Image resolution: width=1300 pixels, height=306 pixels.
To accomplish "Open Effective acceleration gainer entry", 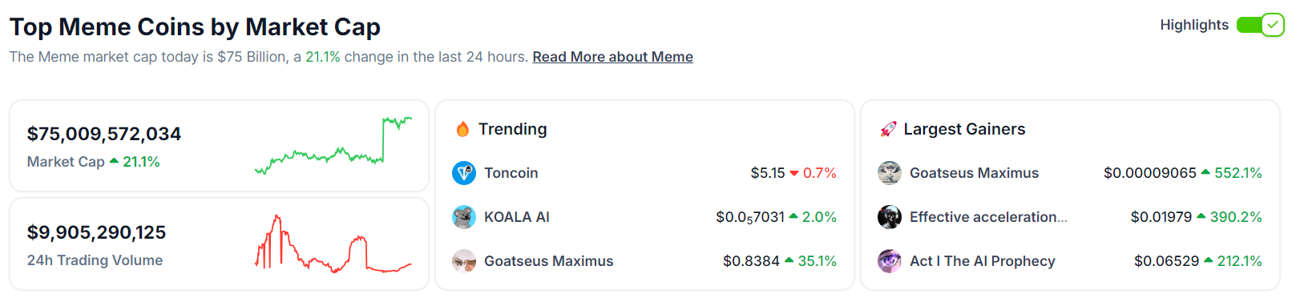I will point(988,217).
